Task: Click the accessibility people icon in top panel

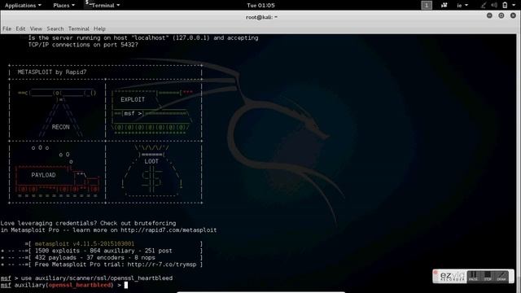Action: 444,6
